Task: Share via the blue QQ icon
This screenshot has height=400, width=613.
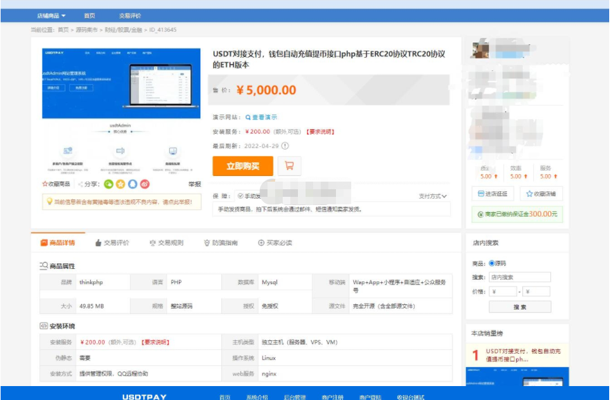Action: tap(132, 184)
